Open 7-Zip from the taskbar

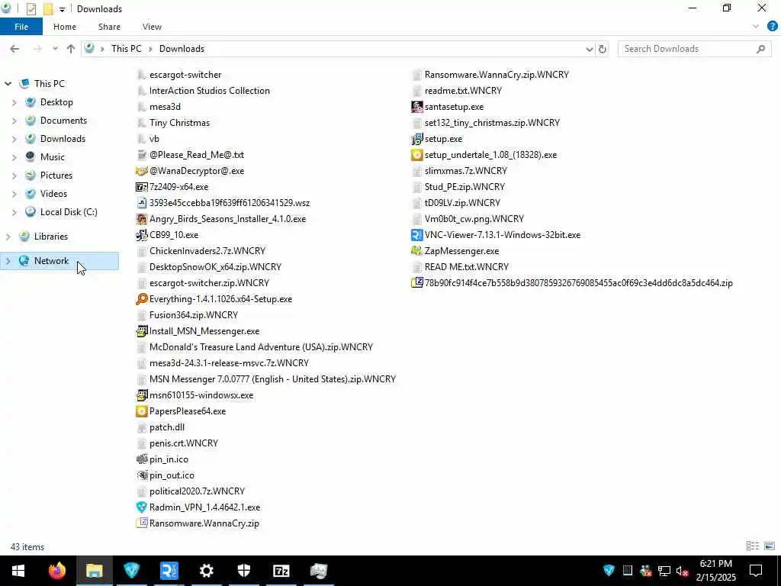[x=281, y=571]
